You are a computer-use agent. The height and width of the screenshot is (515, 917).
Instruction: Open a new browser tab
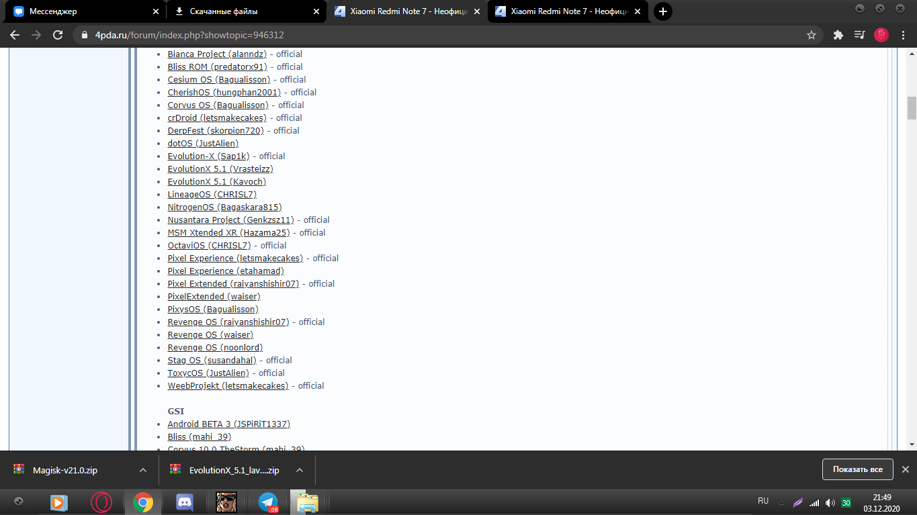[663, 11]
